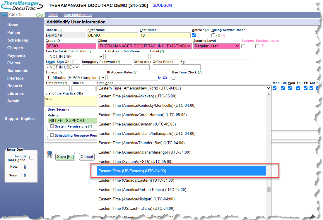Image resolution: width=323 pixels, height=220 pixels.
Task: Select Eastern Time (US/Eastern) option
Action: tap(182, 171)
